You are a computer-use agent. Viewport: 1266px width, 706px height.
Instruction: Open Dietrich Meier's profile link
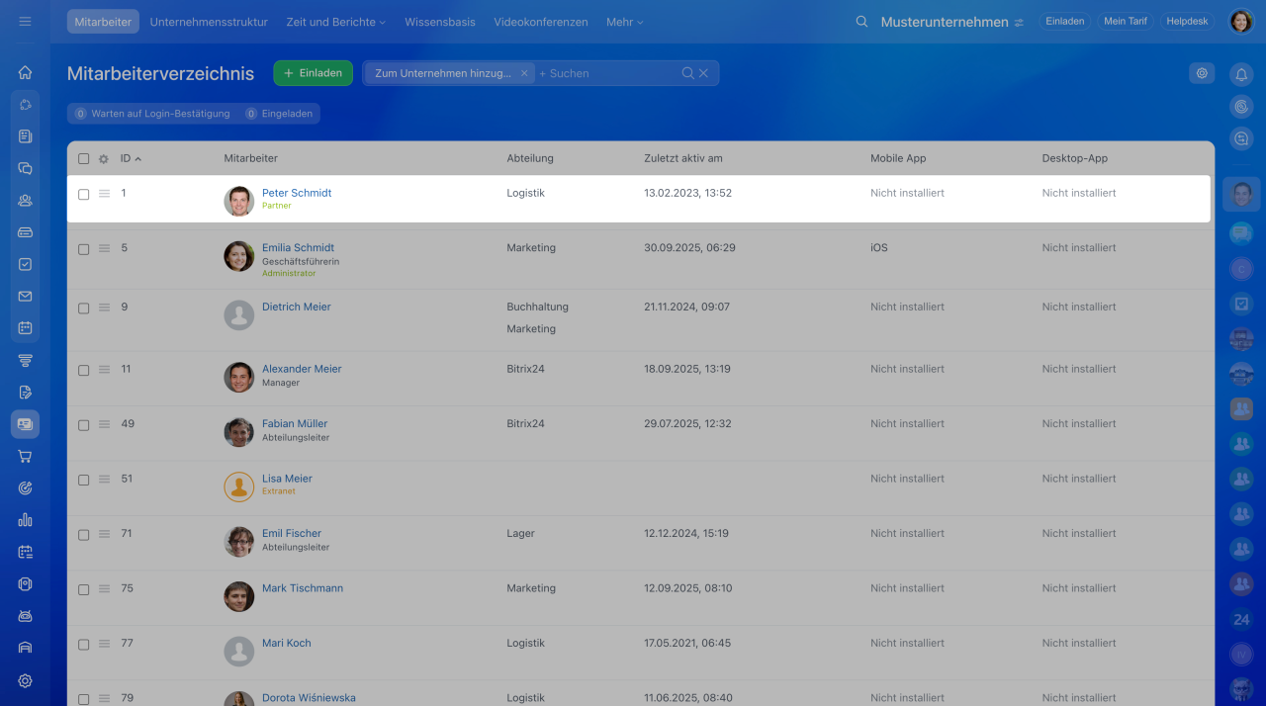click(296, 307)
